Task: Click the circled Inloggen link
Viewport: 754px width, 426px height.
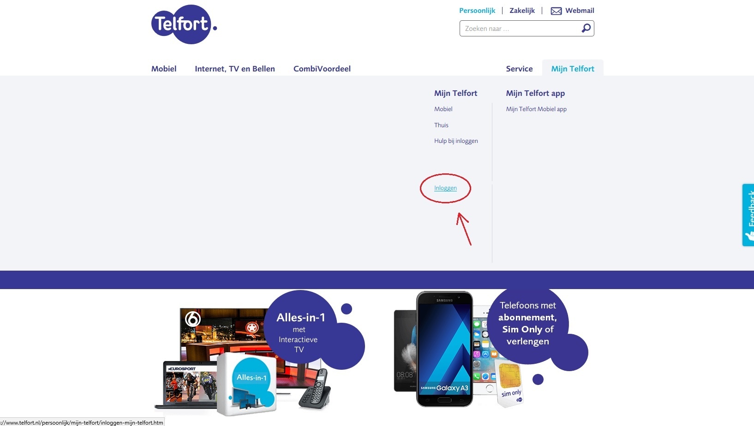Action: [x=445, y=188]
